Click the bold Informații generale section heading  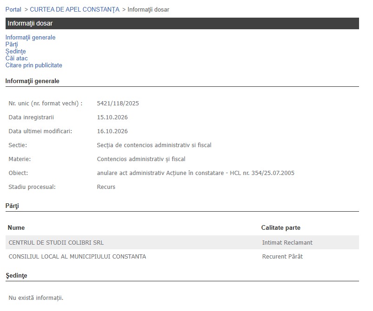[33, 81]
